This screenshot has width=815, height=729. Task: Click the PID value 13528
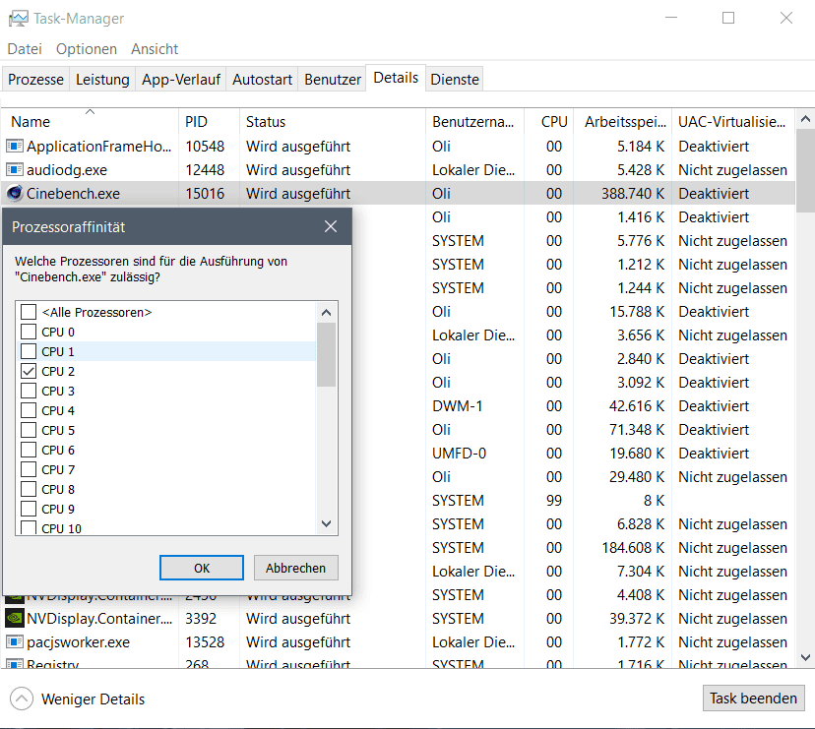[x=205, y=642]
